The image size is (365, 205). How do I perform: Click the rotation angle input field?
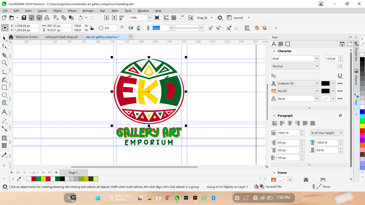[111, 28]
